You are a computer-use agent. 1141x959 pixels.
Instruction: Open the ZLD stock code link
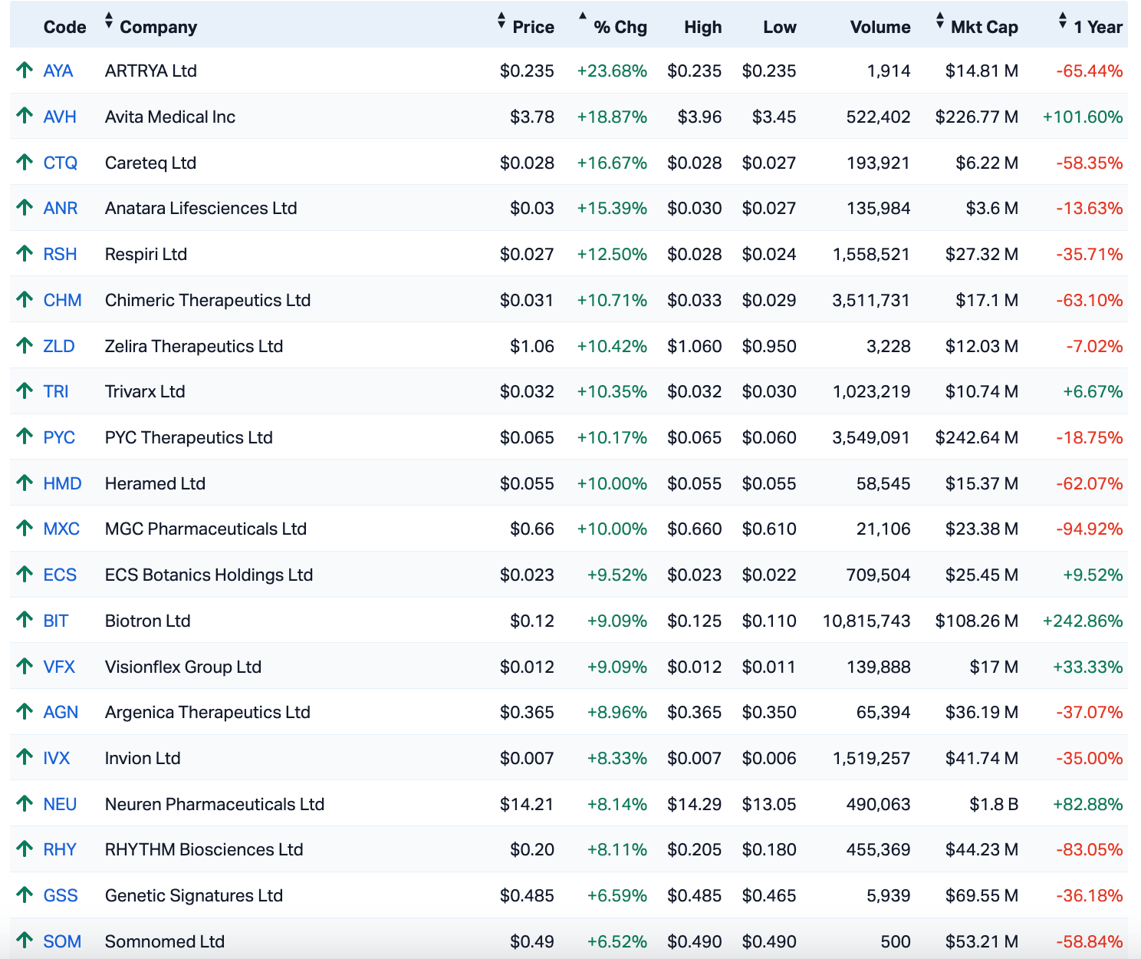[x=59, y=346]
